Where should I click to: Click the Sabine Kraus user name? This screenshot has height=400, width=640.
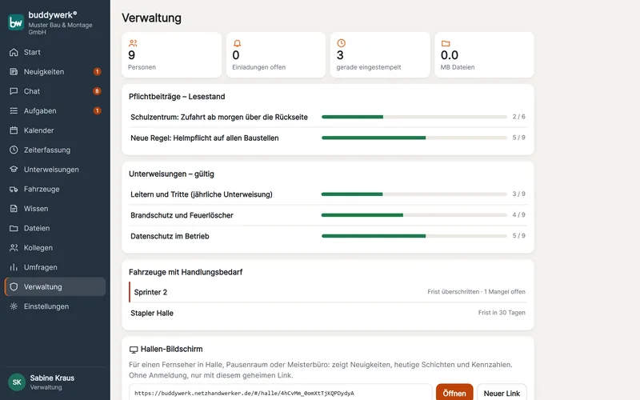(x=52, y=378)
